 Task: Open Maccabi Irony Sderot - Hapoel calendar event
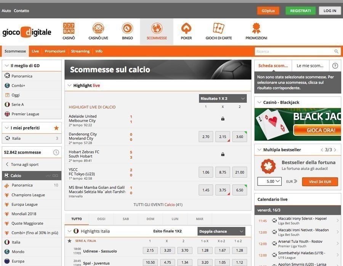[x=298, y=221]
